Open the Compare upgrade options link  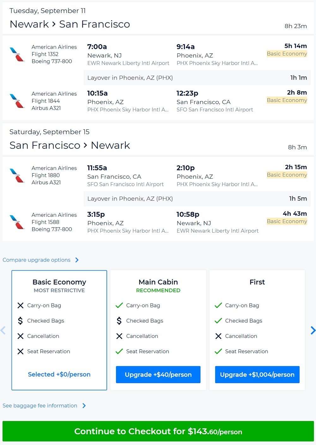pyautogui.click(x=37, y=260)
